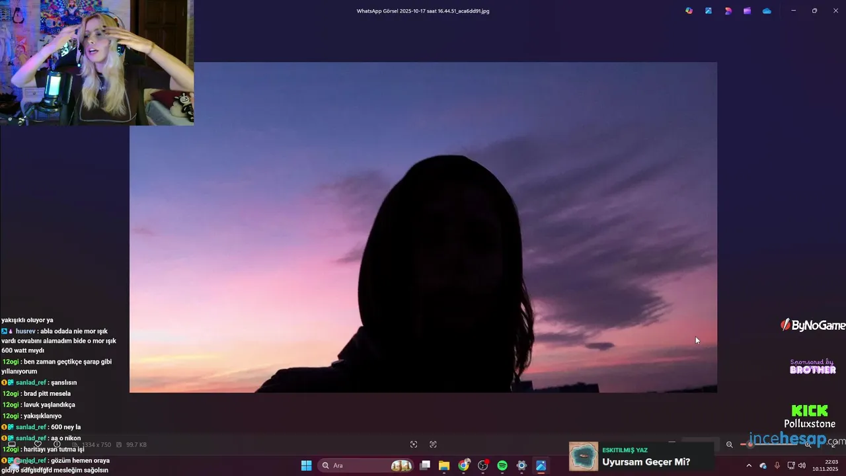The width and height of the screenshot is (846, 476).
Task: Click the song title Uyursam Geçer Mi?
Action: (646, 462)
